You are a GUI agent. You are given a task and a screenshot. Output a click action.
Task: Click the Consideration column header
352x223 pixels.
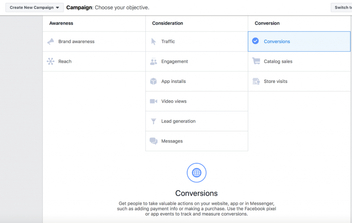pyautogui.click(x=167, y=23)
